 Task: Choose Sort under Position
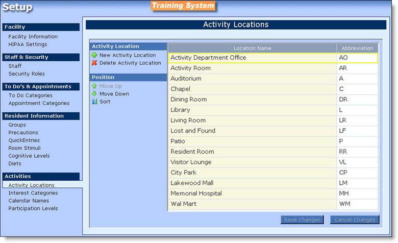[105, 102]
